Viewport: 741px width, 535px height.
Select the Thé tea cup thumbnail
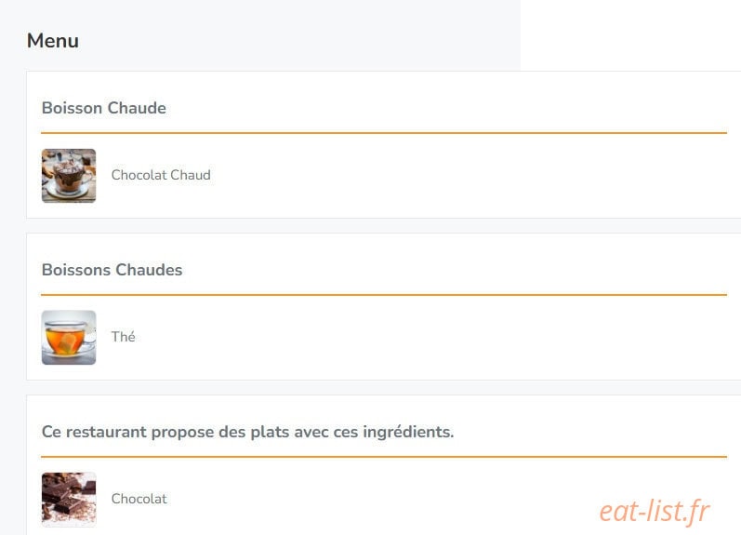69,337
